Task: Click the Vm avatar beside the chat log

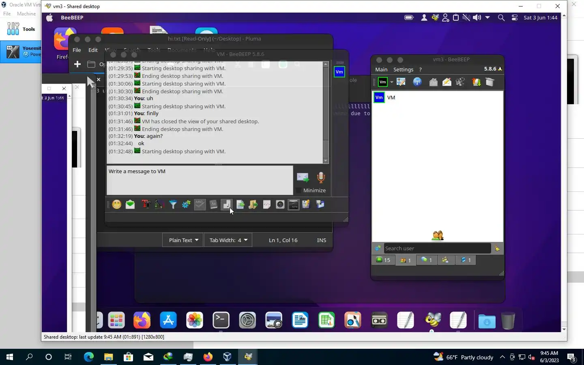Action: pyautogui.click(x=339, y=72)
